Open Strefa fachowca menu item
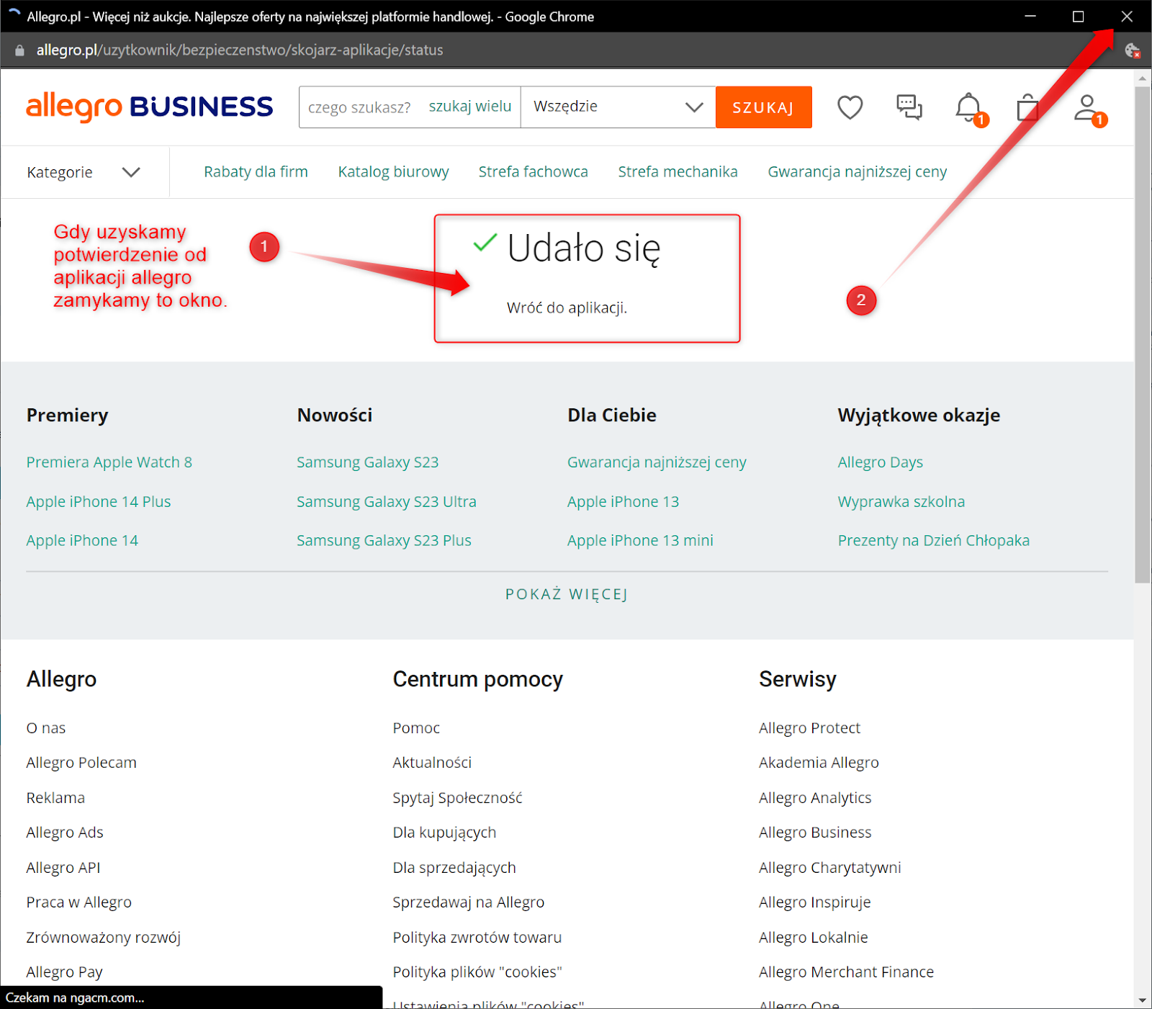 click(533, 171)
